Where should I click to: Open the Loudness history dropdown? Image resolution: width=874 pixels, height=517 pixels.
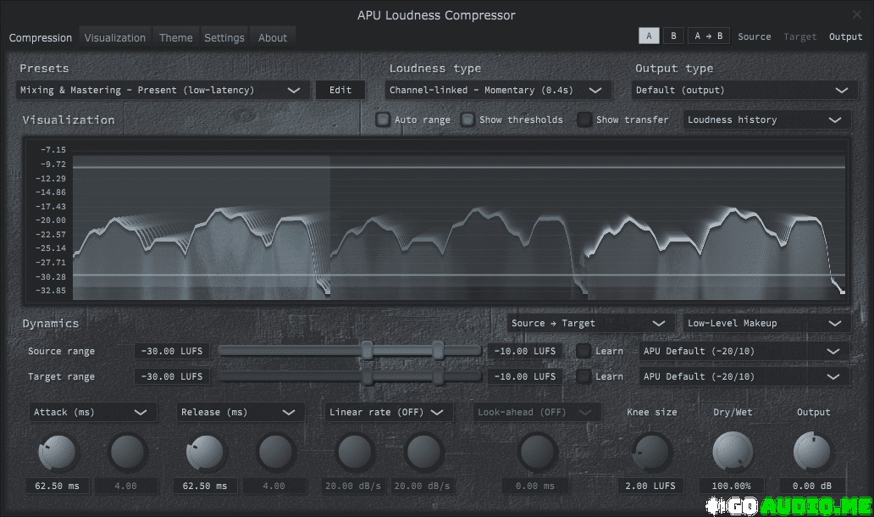click(766, 120)
